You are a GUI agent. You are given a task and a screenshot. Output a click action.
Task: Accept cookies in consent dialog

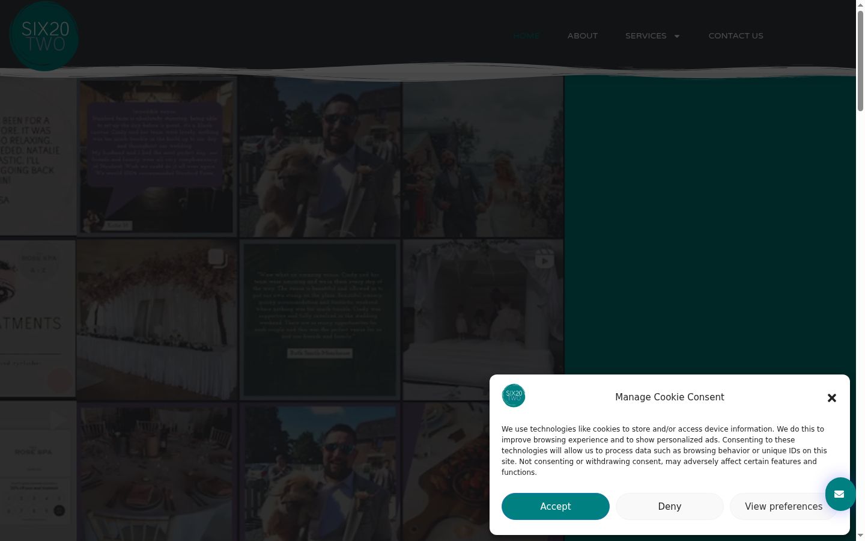click(x=556, y=506)
